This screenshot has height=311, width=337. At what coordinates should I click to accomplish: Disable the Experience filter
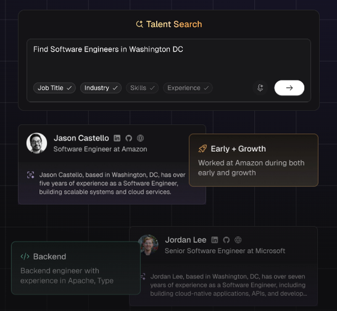tap(187, 88)
